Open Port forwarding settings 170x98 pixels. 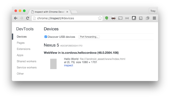pos(89,37)
